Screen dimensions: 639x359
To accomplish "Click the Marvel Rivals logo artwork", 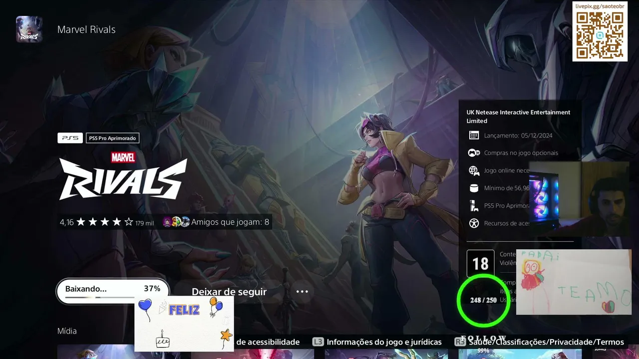I will 123,176.
